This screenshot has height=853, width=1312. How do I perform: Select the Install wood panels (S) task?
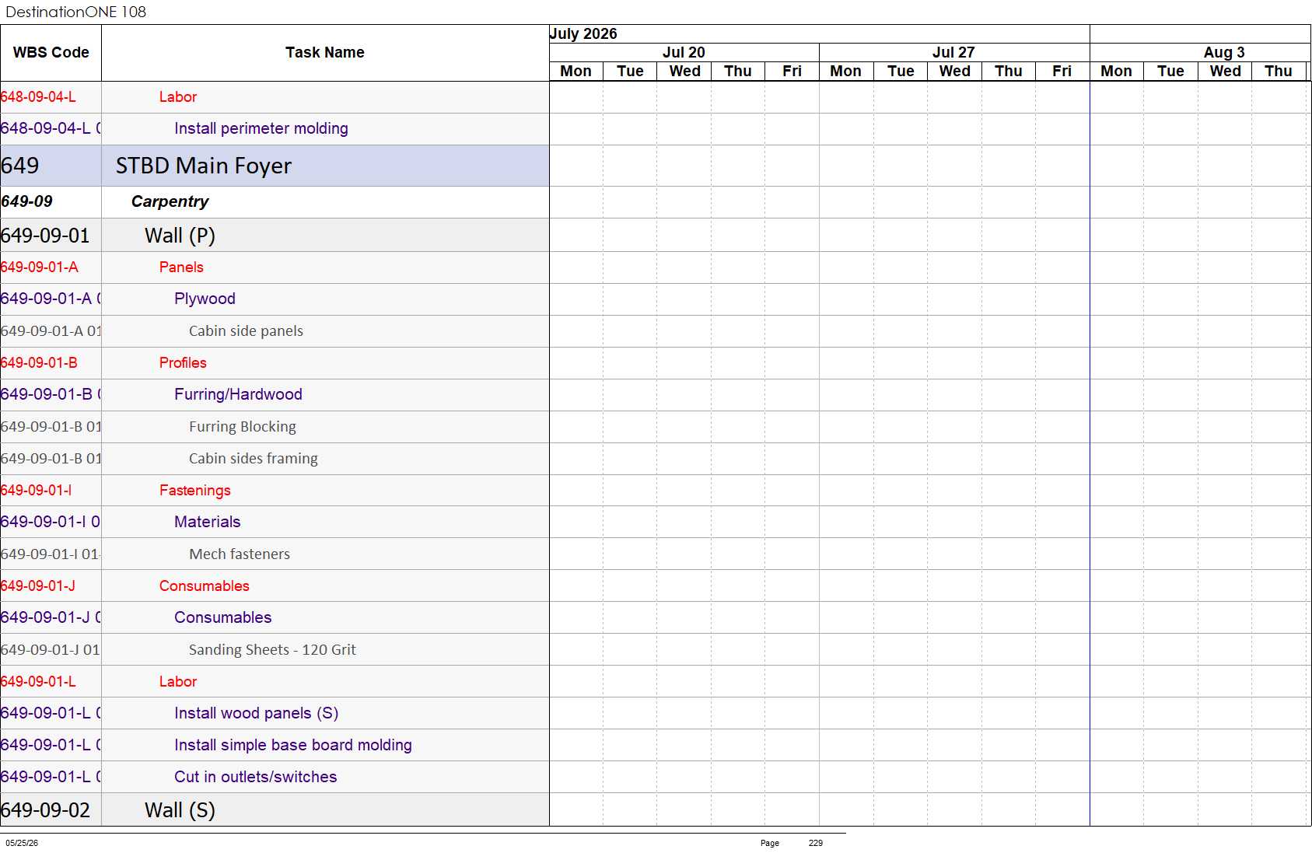256,713
